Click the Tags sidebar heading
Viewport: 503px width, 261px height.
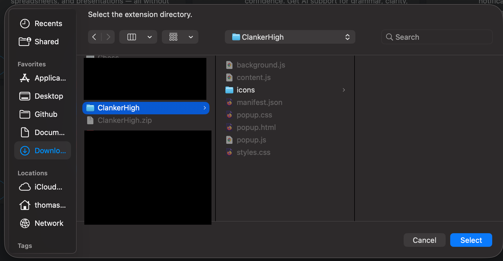(x=25, y=246)
